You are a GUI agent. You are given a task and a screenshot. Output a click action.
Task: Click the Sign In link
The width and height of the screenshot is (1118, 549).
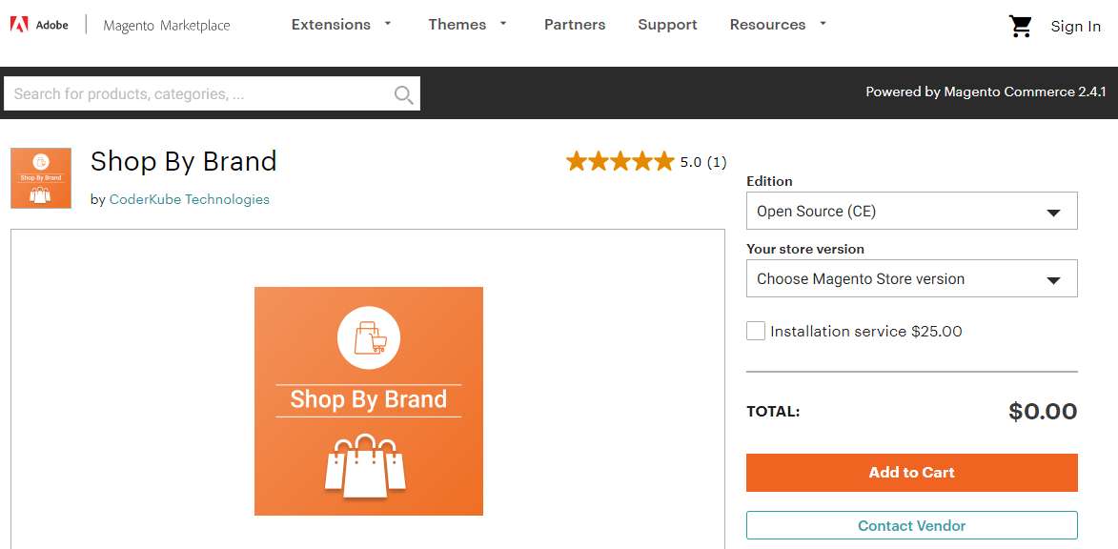(1076, 27)
